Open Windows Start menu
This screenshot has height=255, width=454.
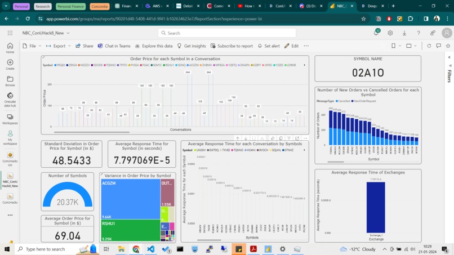click(x=7, y=249)
